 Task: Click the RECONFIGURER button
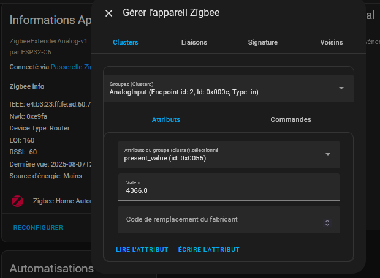(38, 227)
